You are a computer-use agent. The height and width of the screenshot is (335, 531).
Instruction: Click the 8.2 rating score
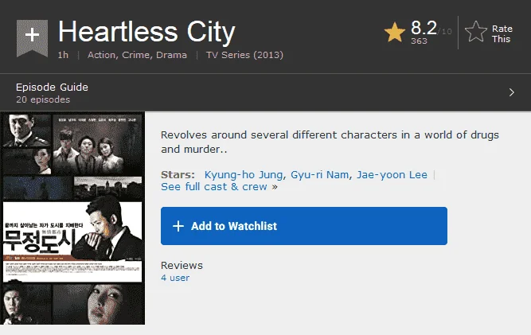[424, 28]
